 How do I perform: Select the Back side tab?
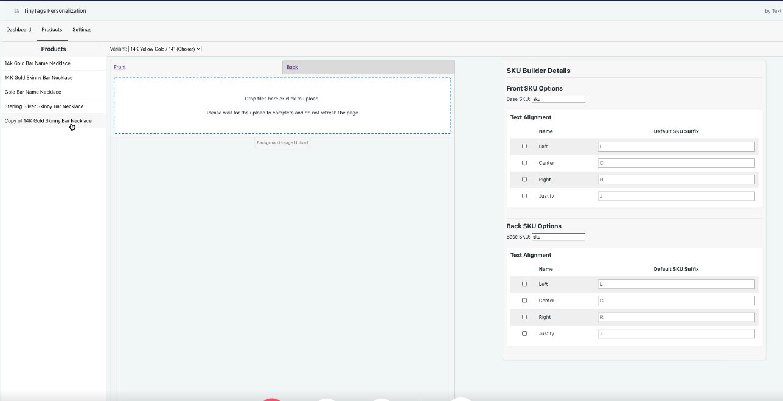(292, 67)
